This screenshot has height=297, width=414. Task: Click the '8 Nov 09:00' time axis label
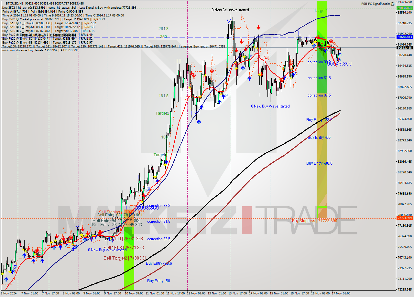pyautogui.click(x=71, y=293)
